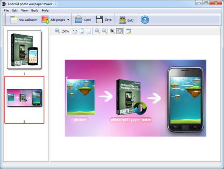
Task: Fit image to width
Action: [x=75, y=31]
